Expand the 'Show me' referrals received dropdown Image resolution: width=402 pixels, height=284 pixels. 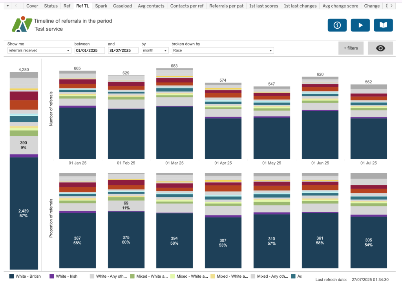coord(39,51)
